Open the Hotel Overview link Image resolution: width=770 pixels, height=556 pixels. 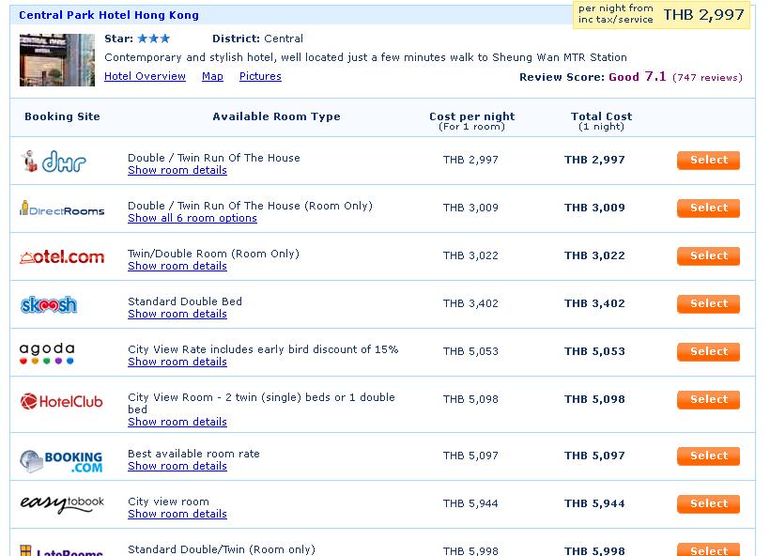click(145, 76)
